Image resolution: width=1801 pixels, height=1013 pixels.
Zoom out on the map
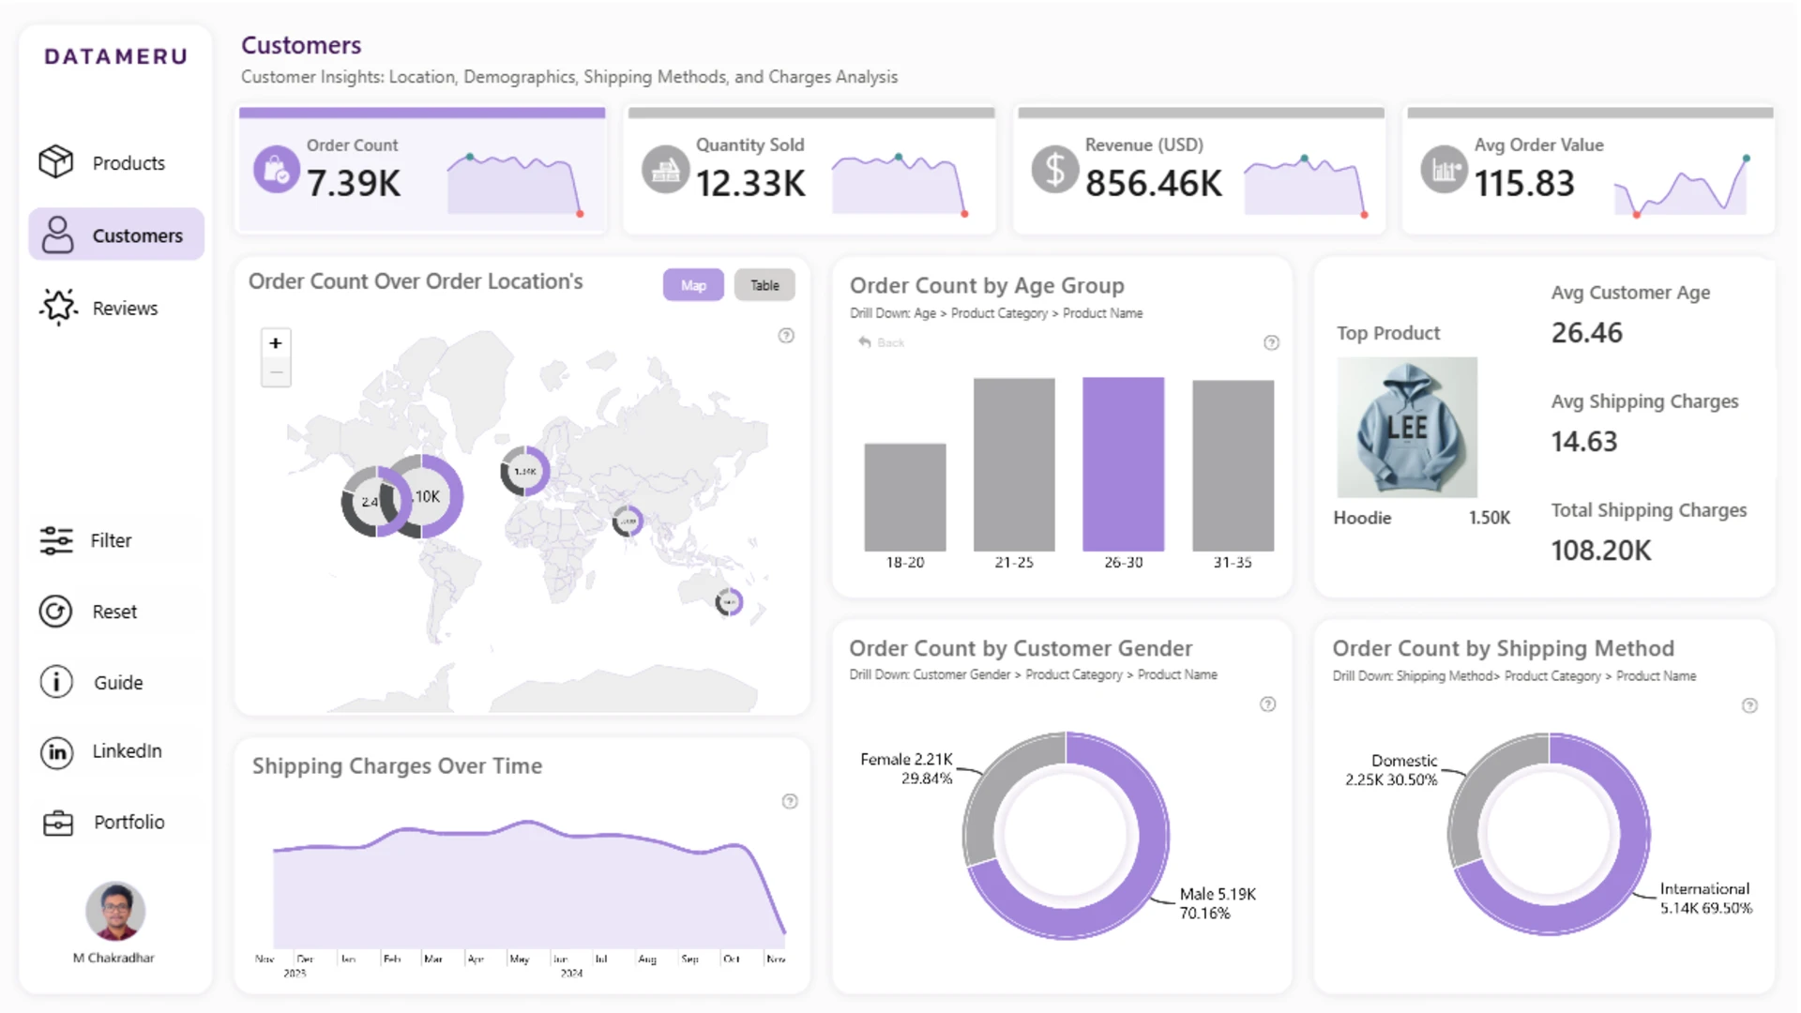click(x=276, y=372)
